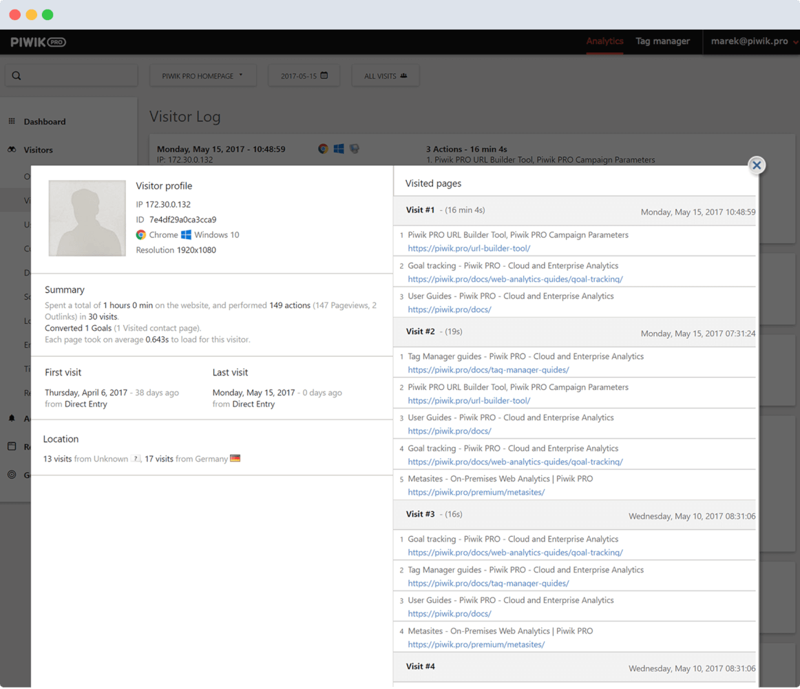Open Visit #1 piwik.pro/docs/ link
The image size is (800, 689).
(450, 309)
